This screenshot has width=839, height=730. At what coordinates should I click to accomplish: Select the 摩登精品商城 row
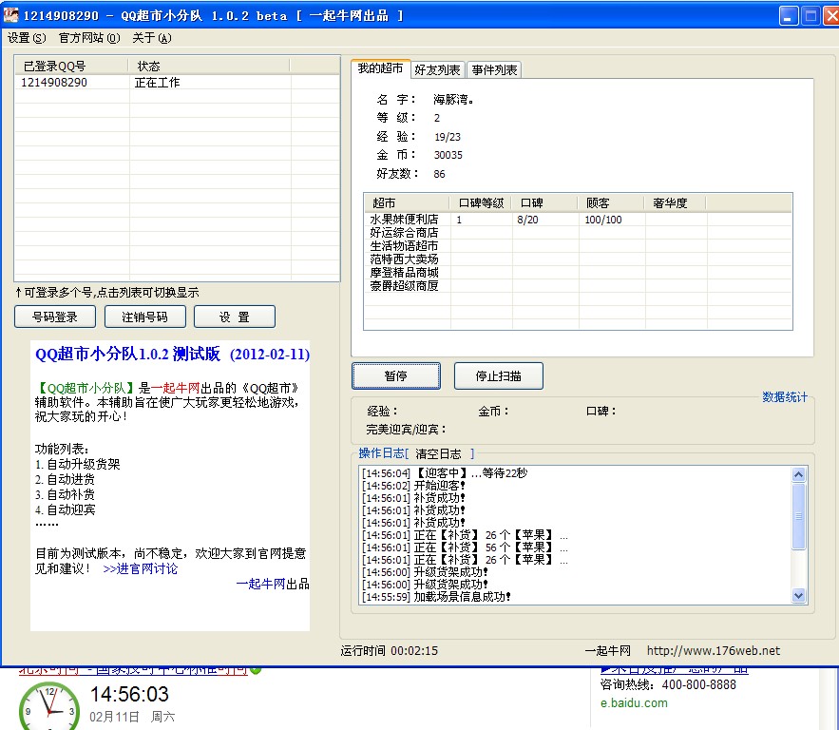(x=578, y=273)
